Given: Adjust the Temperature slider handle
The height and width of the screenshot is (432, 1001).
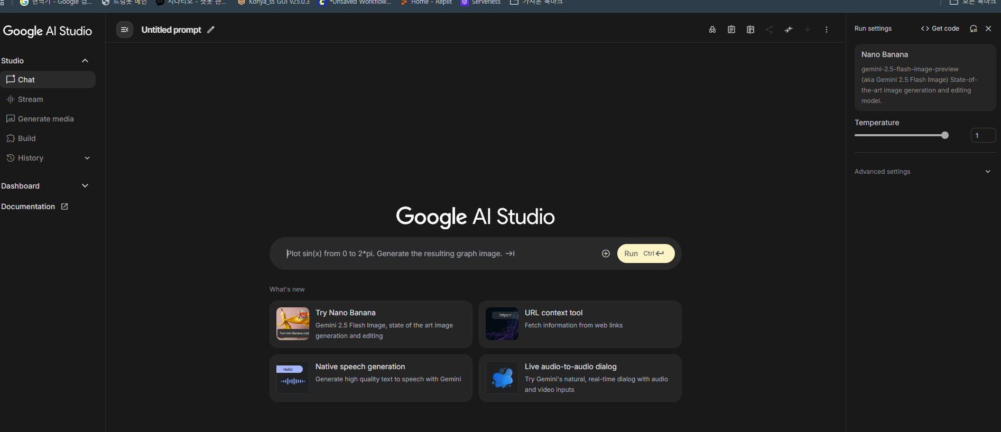Looking at the screenshot, I should click(x=945, y=135).
